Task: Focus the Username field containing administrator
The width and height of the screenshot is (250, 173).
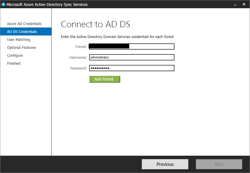Action: point(132,57)
